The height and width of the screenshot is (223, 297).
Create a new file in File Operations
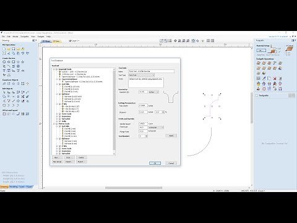click(x=4, y=49)
